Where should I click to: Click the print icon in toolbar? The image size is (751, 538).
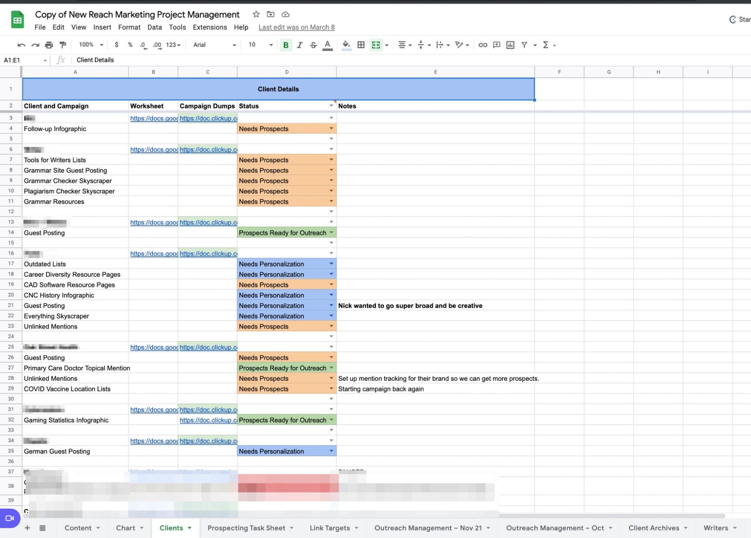tap(49, 45)
